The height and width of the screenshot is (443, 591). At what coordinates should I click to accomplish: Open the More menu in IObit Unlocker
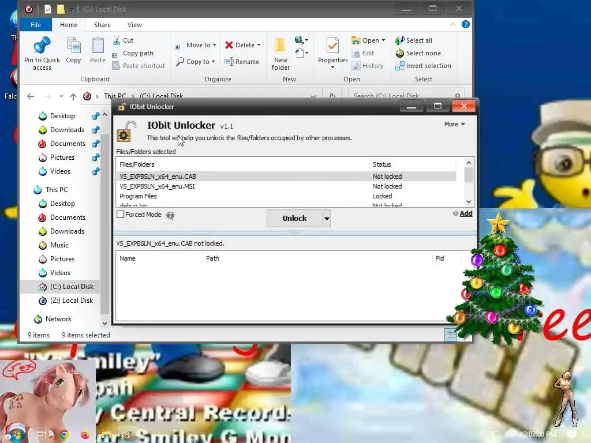tap(455, 125)
